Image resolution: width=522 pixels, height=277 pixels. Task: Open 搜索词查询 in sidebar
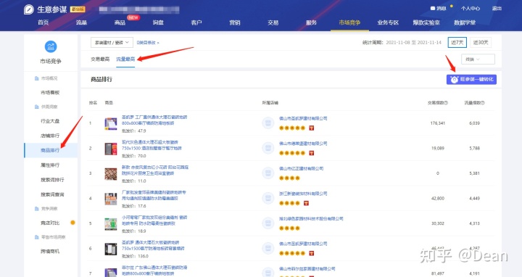(x=52, y=194)
